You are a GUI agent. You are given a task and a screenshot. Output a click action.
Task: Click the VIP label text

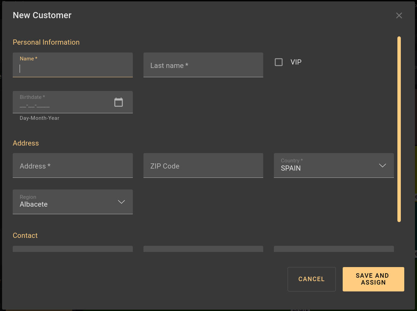click(x=296, y=62)
